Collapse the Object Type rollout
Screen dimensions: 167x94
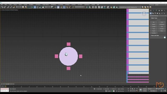pyautogui.click(x=154, y=18)
